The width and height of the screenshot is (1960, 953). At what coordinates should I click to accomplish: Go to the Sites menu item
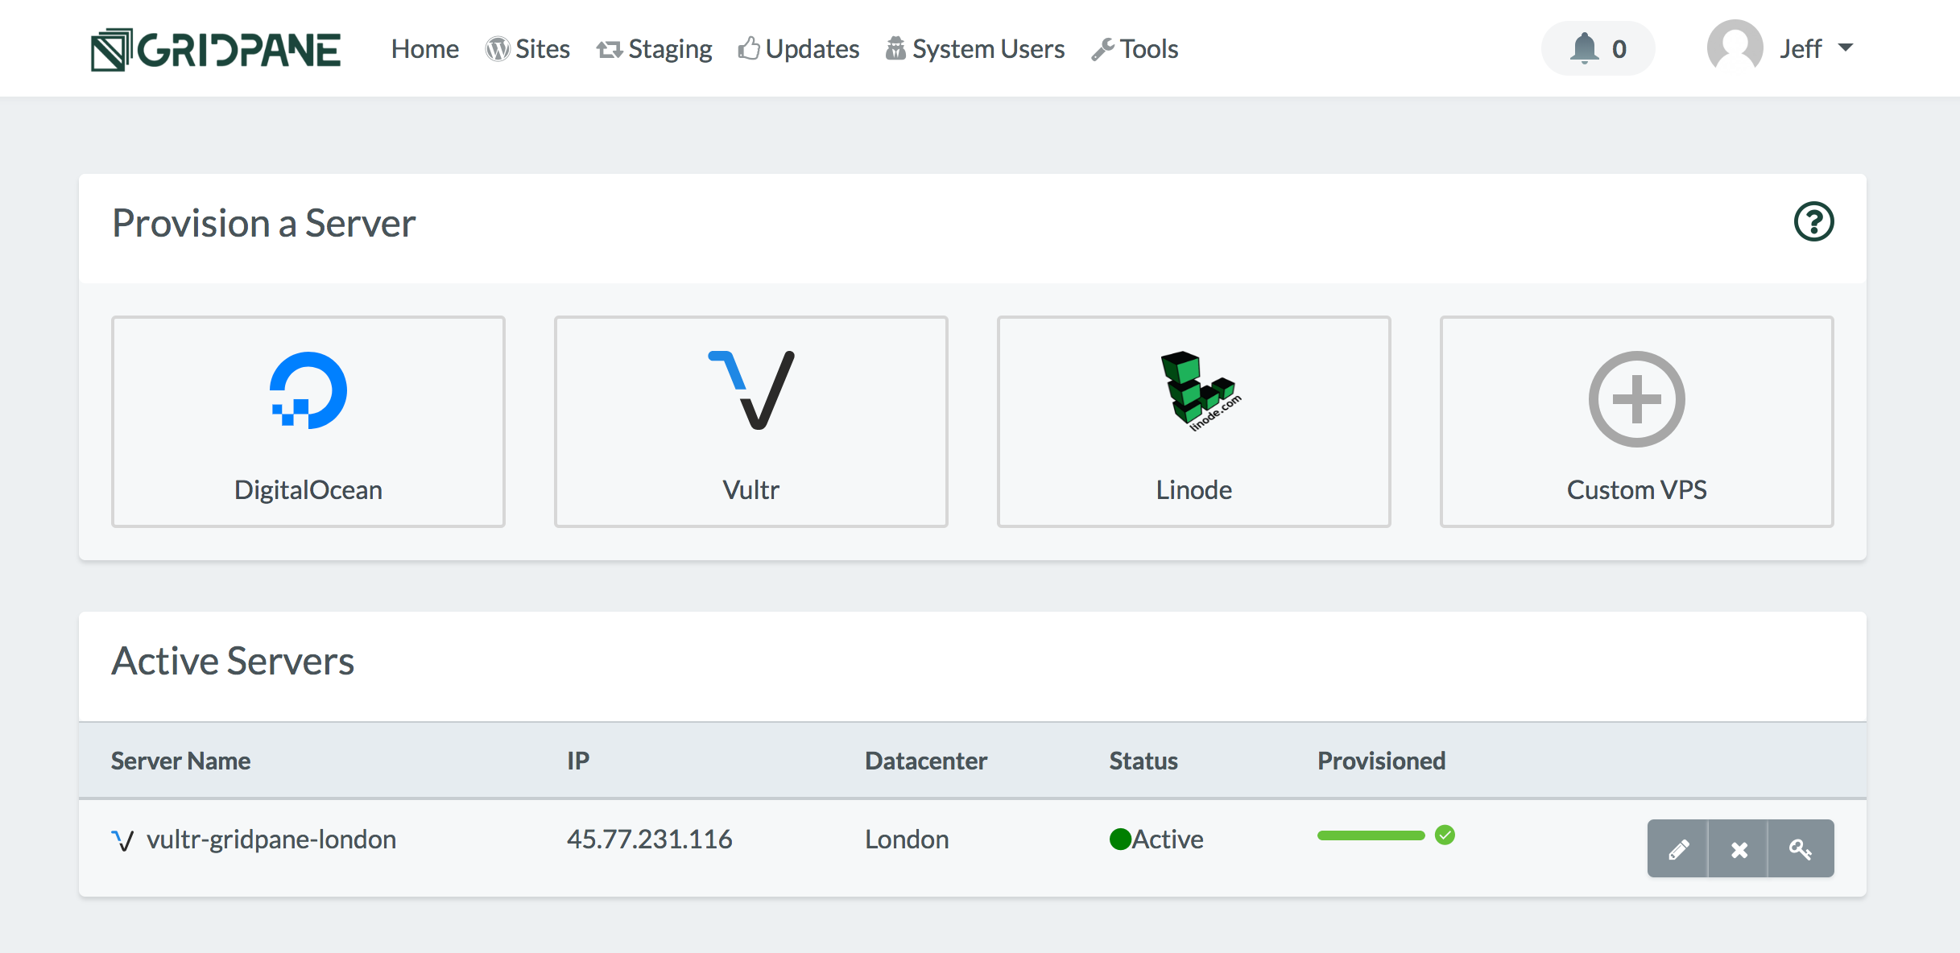click(x=527, y=49)
